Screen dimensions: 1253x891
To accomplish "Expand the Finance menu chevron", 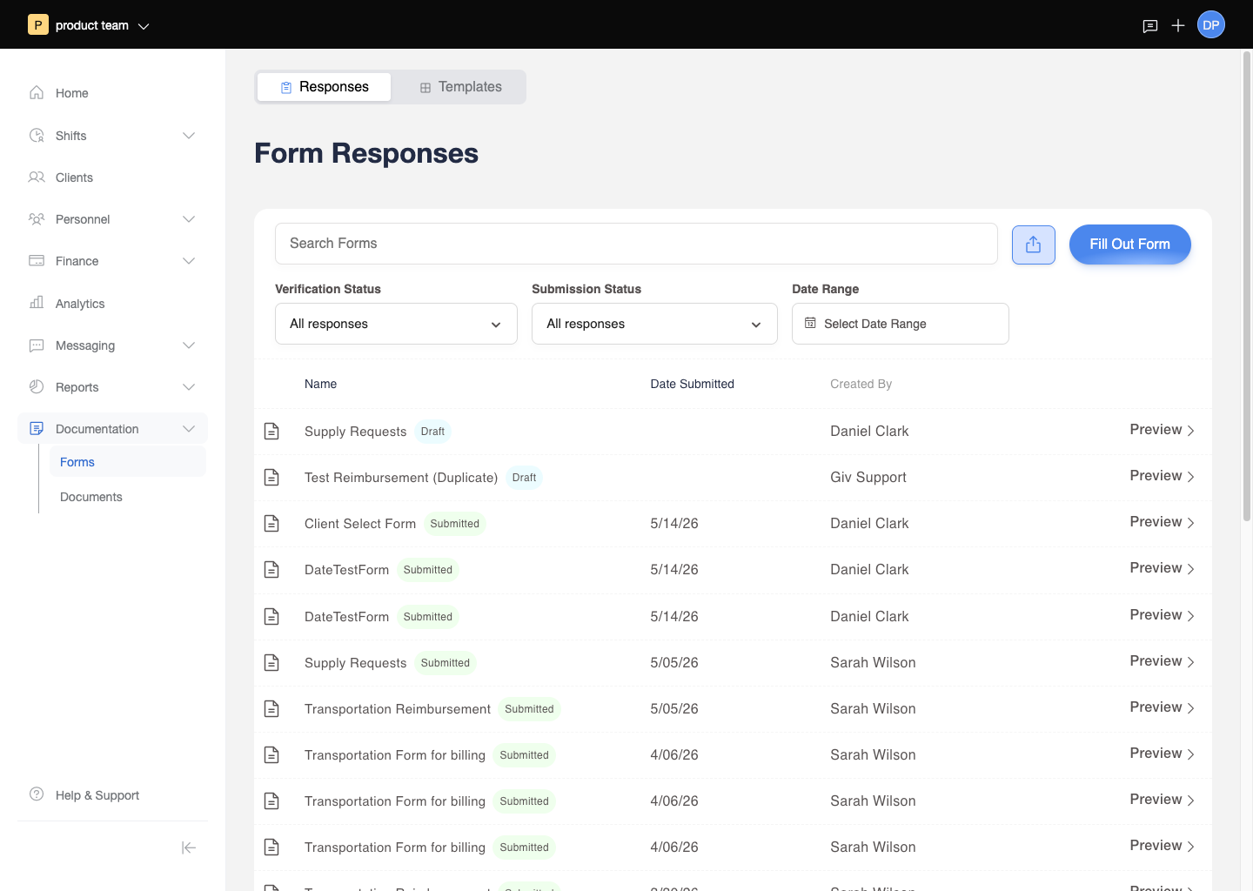I will [x=189, y=260].
